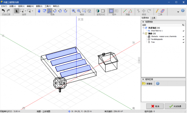Select the zoom to region tool
187x113 pixels.
[84, 11]
